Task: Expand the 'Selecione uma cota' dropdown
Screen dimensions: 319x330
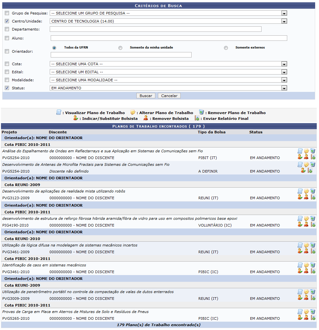Action: (x=284, y=64)
